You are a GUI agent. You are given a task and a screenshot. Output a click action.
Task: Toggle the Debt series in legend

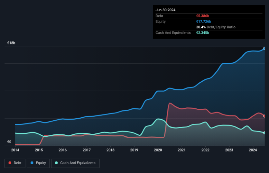(x=15, y=163)
